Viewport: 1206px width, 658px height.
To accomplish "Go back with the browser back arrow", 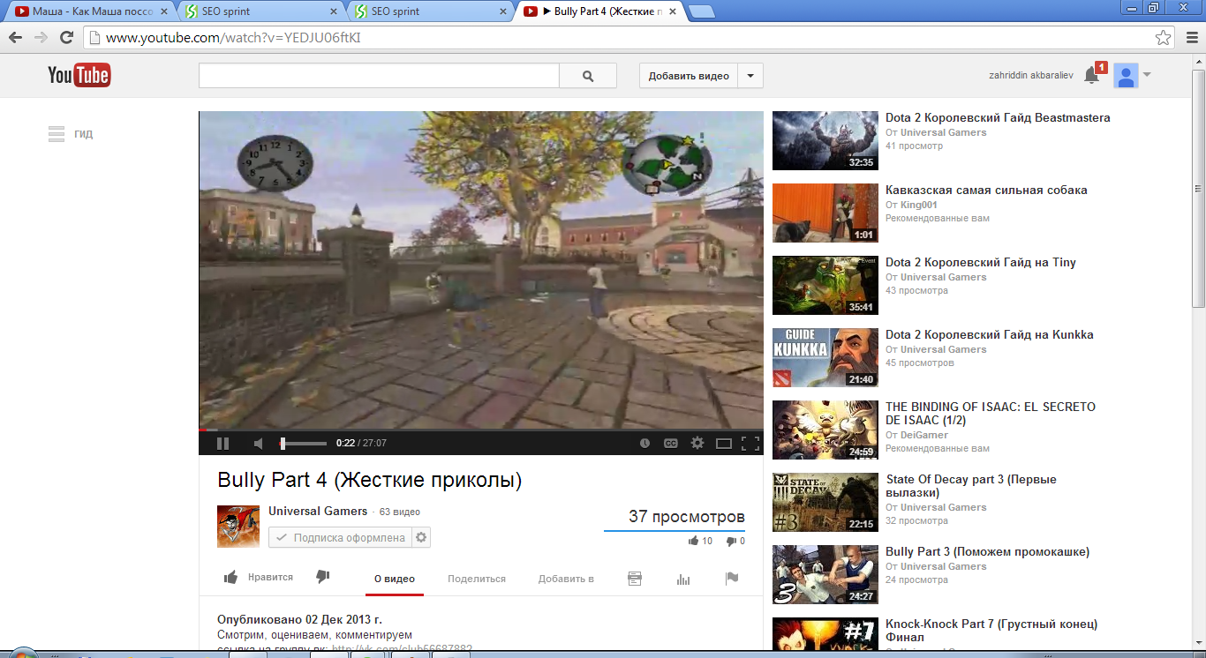I will point(15,38).
